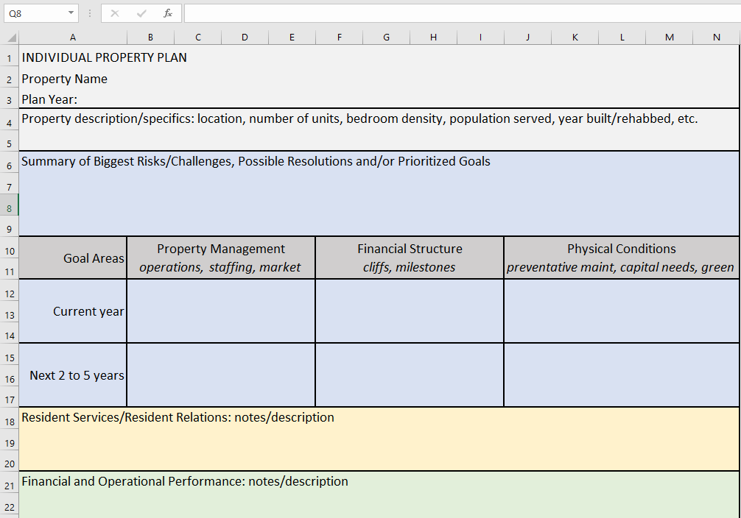Viewport: 741px width, 518px height.
Task: Open the Name Box dropdown arrow
Action: [x=70, y=13]
